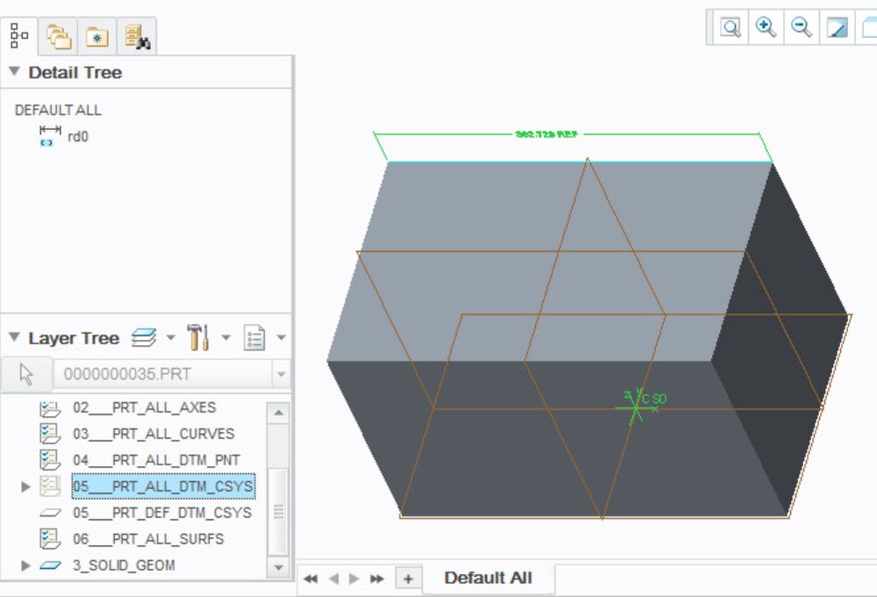877x597 pixels.
Task: Add a new combination state with plus button
Action: click(408, 579)
